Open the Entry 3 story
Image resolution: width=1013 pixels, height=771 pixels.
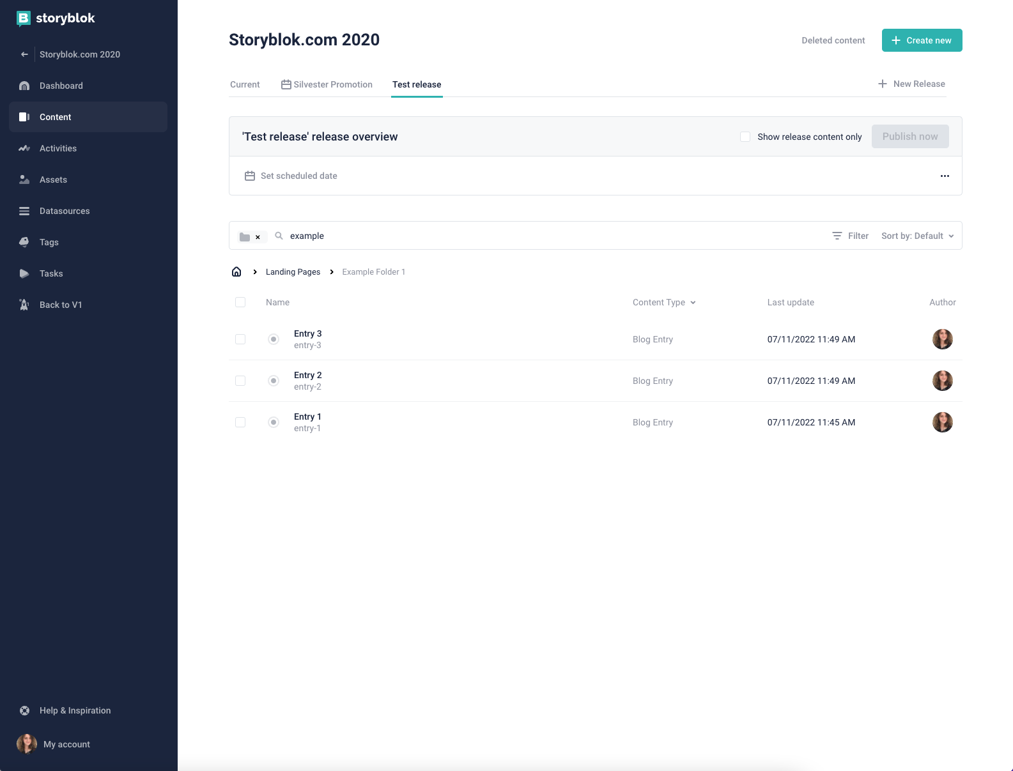pyautogui.click(x=308, y=333)
